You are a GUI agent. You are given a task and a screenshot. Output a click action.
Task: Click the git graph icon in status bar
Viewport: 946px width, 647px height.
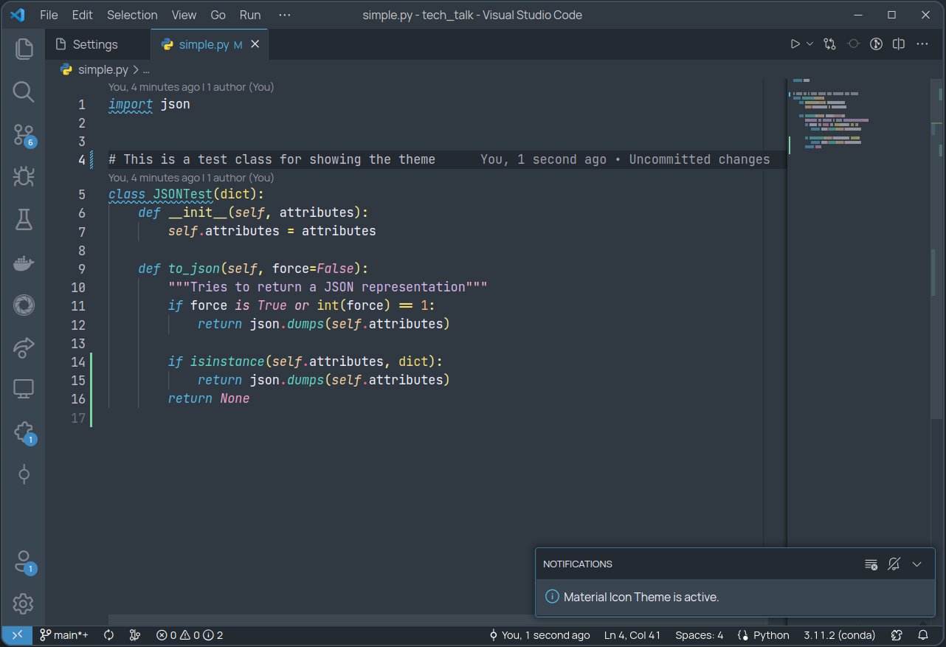tap(134, 635)
